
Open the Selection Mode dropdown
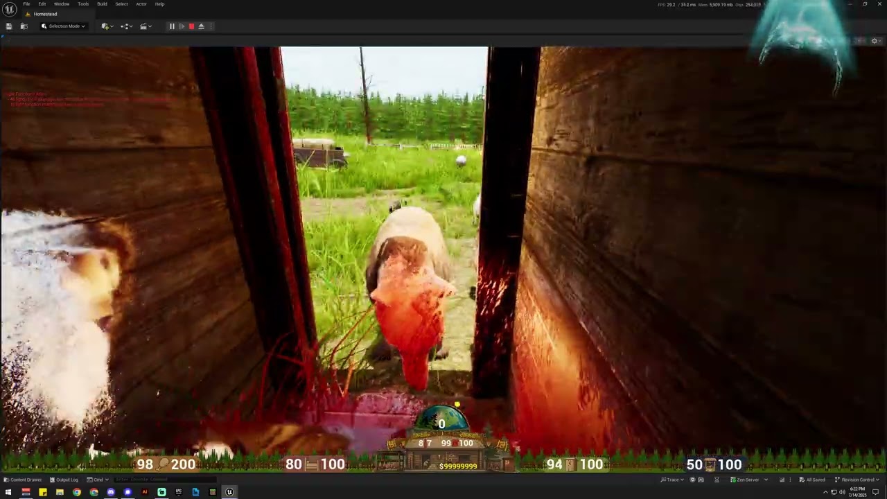(63, 26)
